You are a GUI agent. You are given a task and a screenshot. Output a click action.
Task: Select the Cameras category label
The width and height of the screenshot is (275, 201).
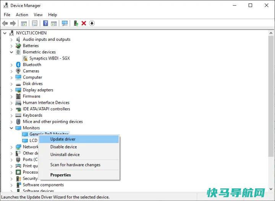coord(31,71)
